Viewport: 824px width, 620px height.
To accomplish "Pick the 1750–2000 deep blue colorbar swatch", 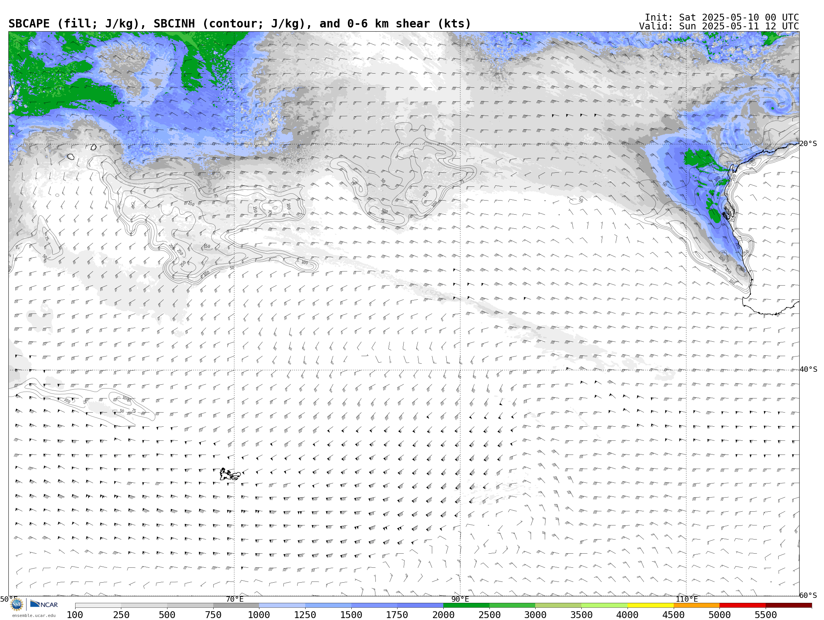I will coord(420,606).
